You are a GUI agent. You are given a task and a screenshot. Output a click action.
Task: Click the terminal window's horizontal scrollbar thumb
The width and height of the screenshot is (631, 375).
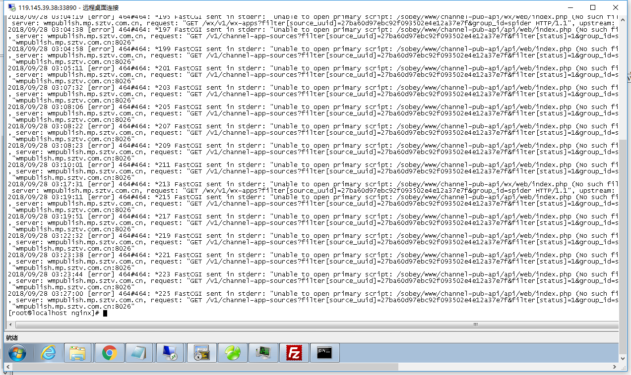coord(475,324)
